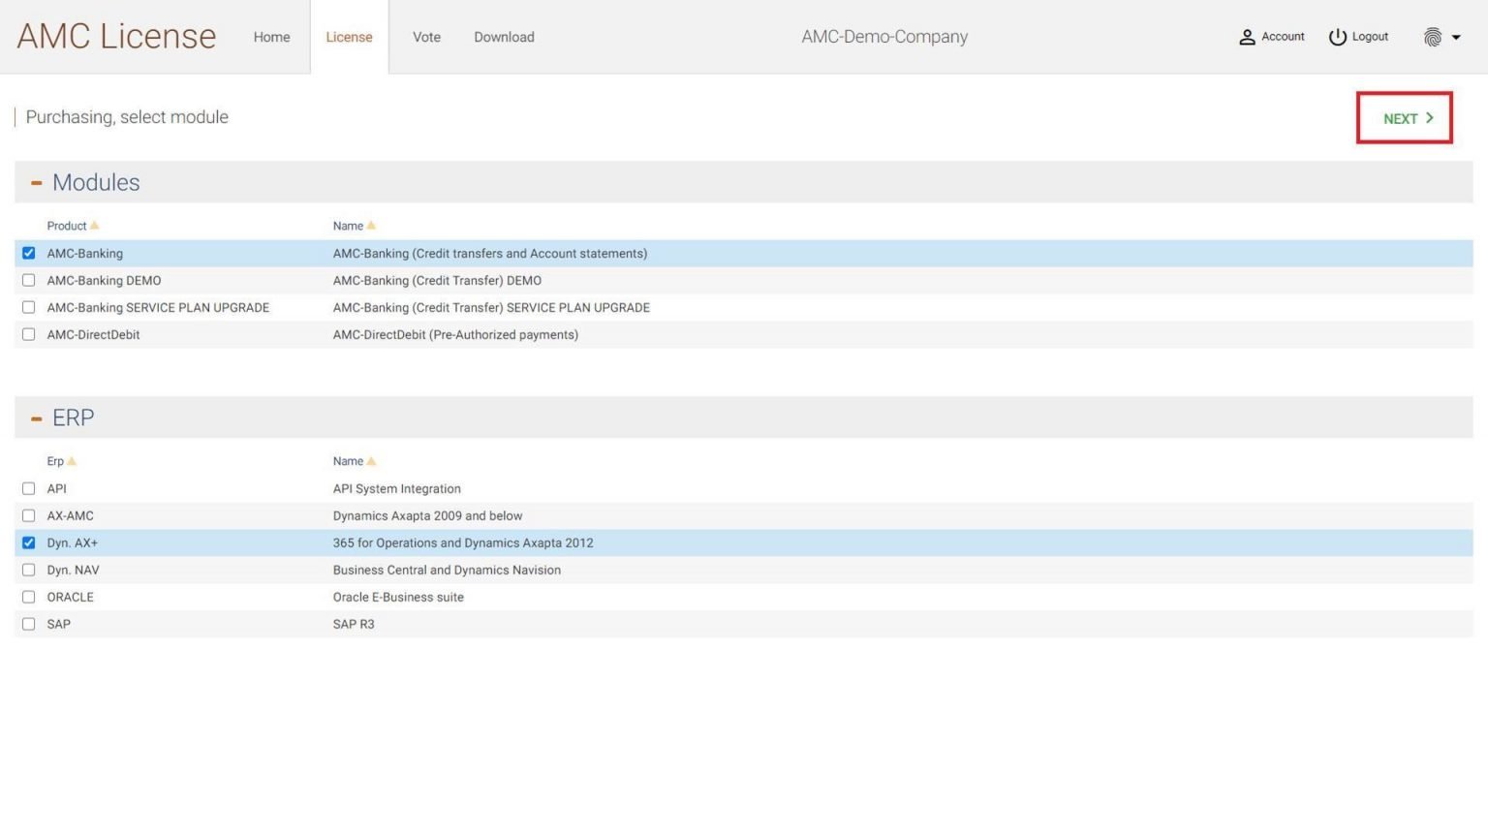
Task: Sort ERP list by Erp column arrow
Action: point(72,461)
